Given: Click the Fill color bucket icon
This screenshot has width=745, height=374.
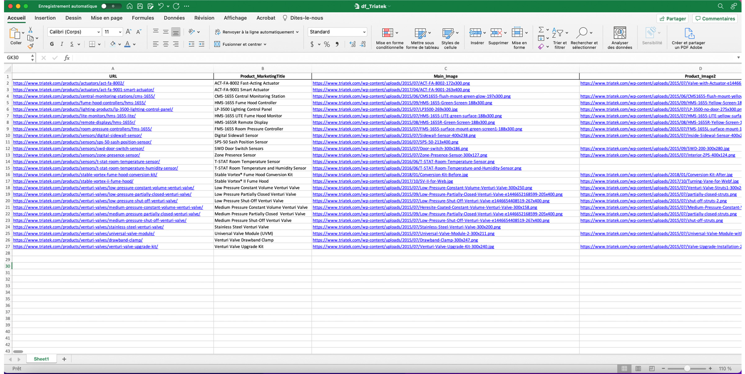Looking at the screenshot, I should (x=113, y=44).
